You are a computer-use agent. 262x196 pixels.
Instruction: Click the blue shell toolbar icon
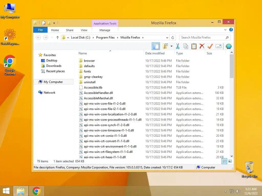click(228, 46)
